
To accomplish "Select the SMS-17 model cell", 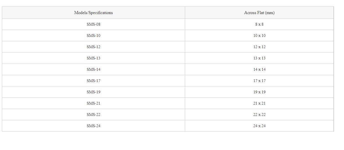I will click(94, 81).
